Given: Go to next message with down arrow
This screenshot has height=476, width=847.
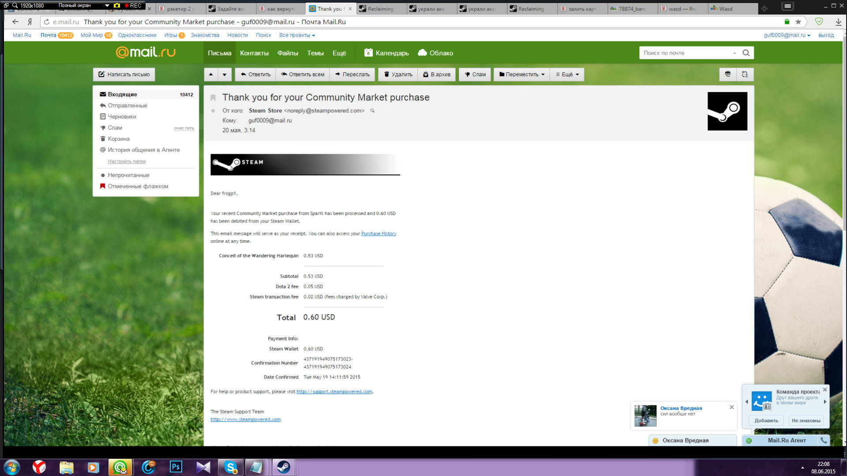Looking at the screenshot, I should [x=225, y=74].
